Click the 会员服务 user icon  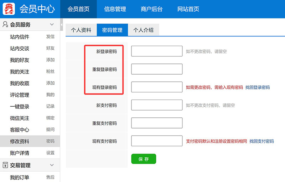point(5,25)
